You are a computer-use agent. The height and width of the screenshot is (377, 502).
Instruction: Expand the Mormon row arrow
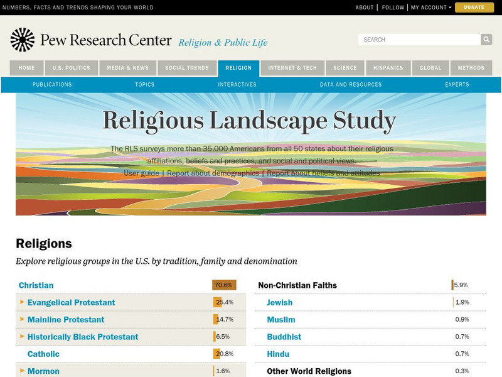[23, 371]
